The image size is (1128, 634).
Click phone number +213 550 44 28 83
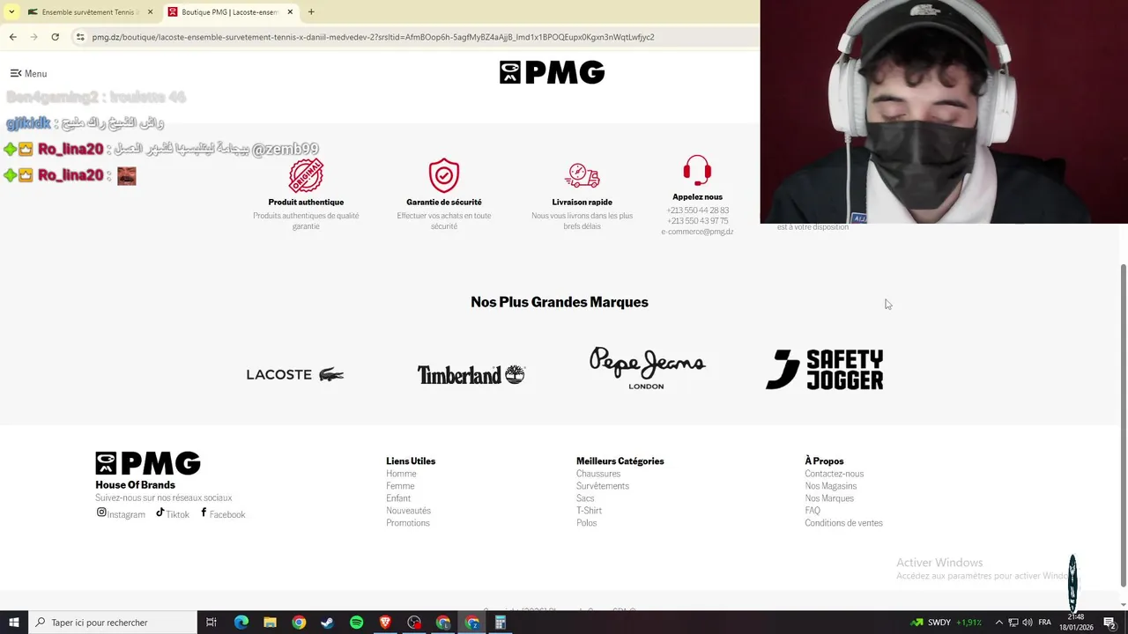pos(697,210)
